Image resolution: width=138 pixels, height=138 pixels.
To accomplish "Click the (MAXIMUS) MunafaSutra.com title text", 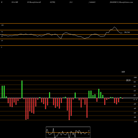I will 121,2.
